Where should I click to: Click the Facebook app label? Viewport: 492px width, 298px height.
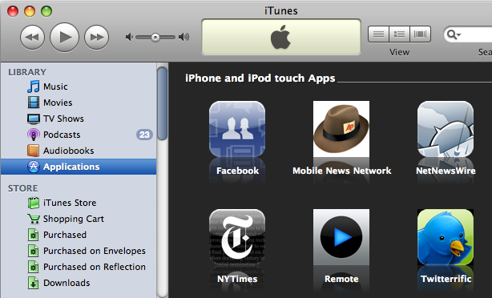[x=237, y=171]
